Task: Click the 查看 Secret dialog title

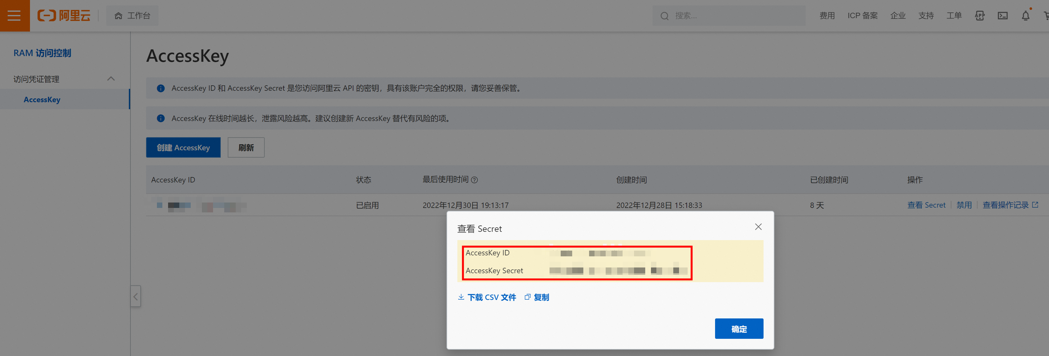Action: [479, 228]
